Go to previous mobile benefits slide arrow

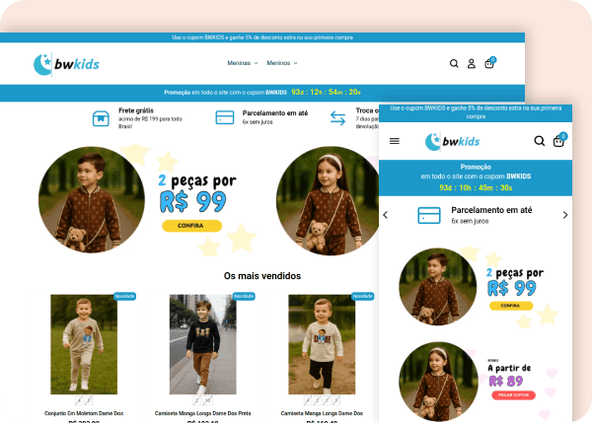[x=386, y=215]
